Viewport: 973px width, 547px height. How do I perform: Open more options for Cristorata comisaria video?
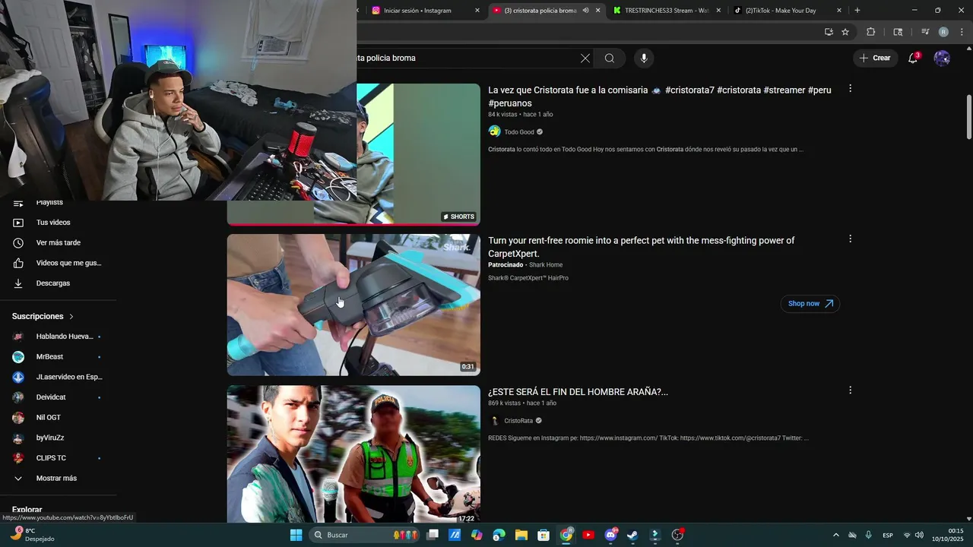[850, 89]
